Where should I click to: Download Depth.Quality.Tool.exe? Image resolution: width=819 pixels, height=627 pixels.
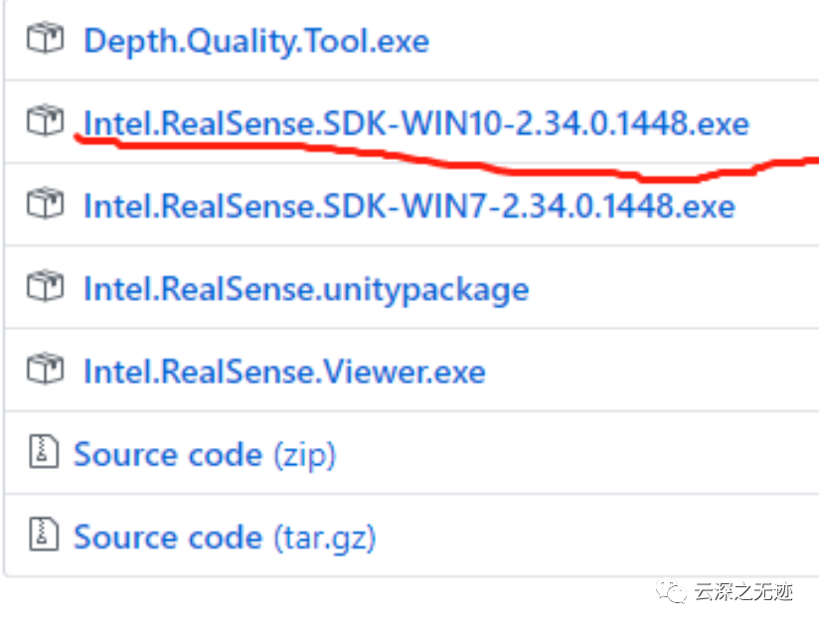255,42
